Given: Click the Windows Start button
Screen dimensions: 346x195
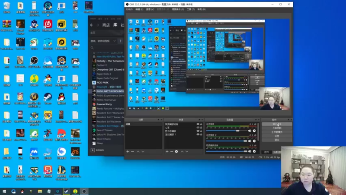Looking at the screenshot, I should 4,191.
